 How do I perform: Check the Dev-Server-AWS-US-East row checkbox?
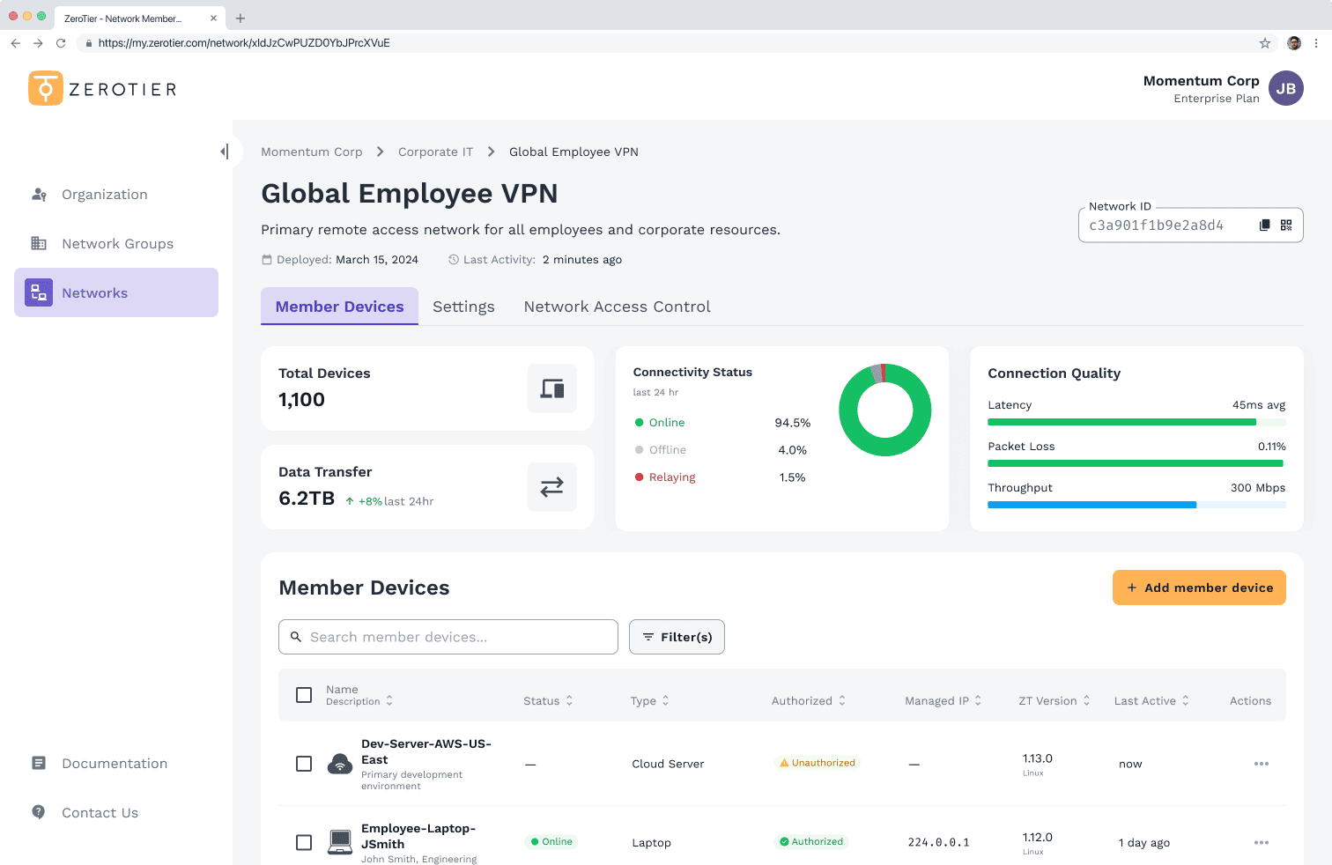304,764
